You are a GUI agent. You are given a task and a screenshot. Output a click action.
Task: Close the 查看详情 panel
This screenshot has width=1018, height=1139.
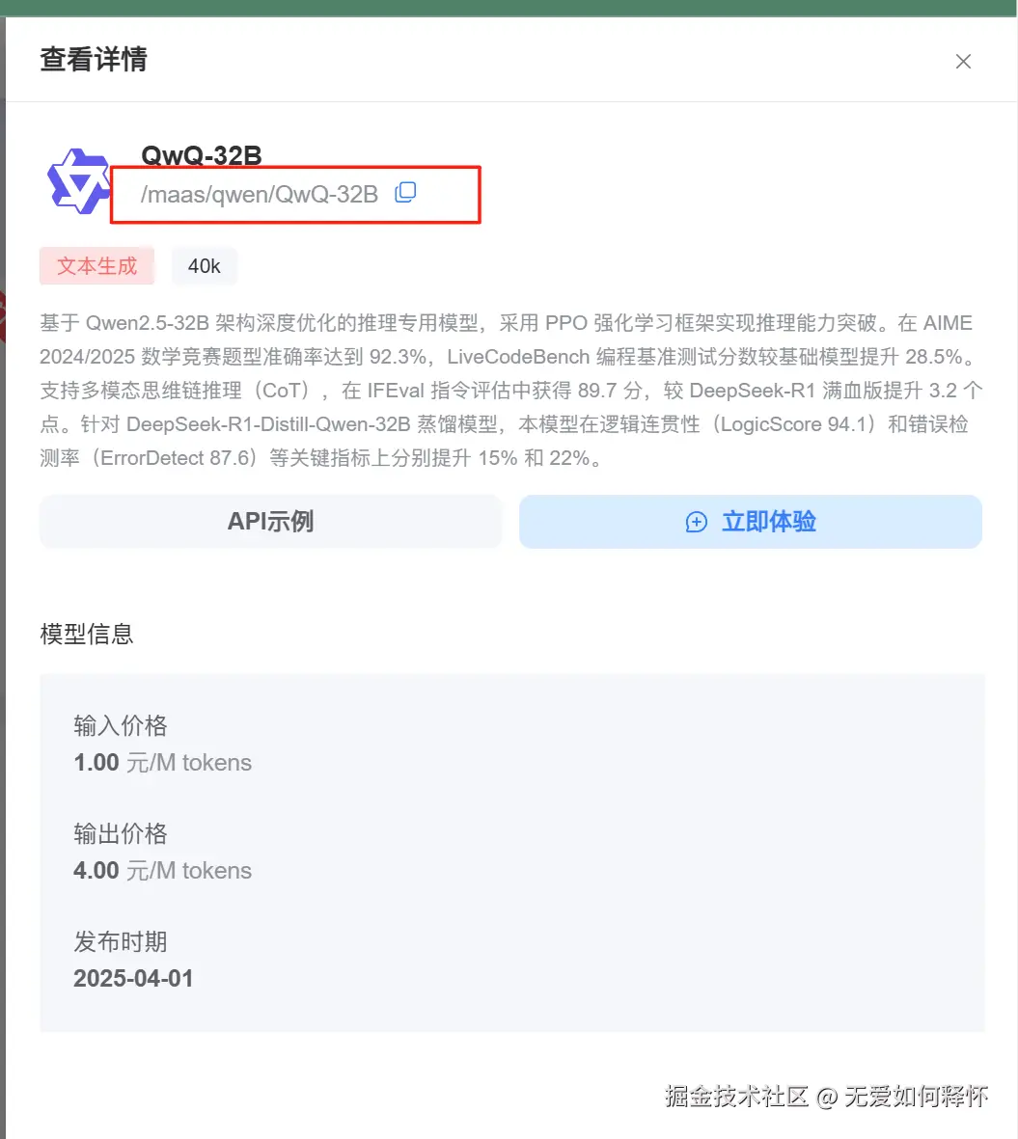click(963, 62)
